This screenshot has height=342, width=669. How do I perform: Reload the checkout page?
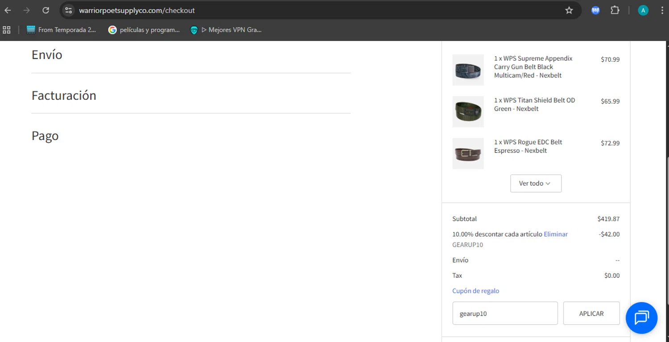pyautogui.click(x=45, y=10)
